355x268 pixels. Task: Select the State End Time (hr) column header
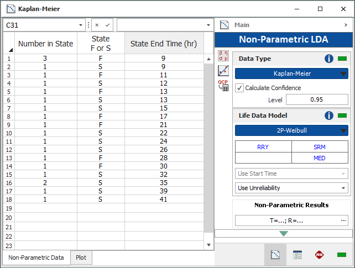pos(164,44)
